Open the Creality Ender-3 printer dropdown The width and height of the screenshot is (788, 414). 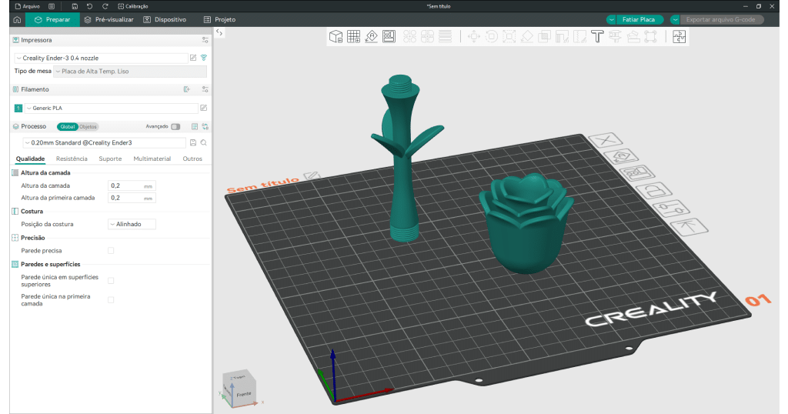click(x=101, y=58)
